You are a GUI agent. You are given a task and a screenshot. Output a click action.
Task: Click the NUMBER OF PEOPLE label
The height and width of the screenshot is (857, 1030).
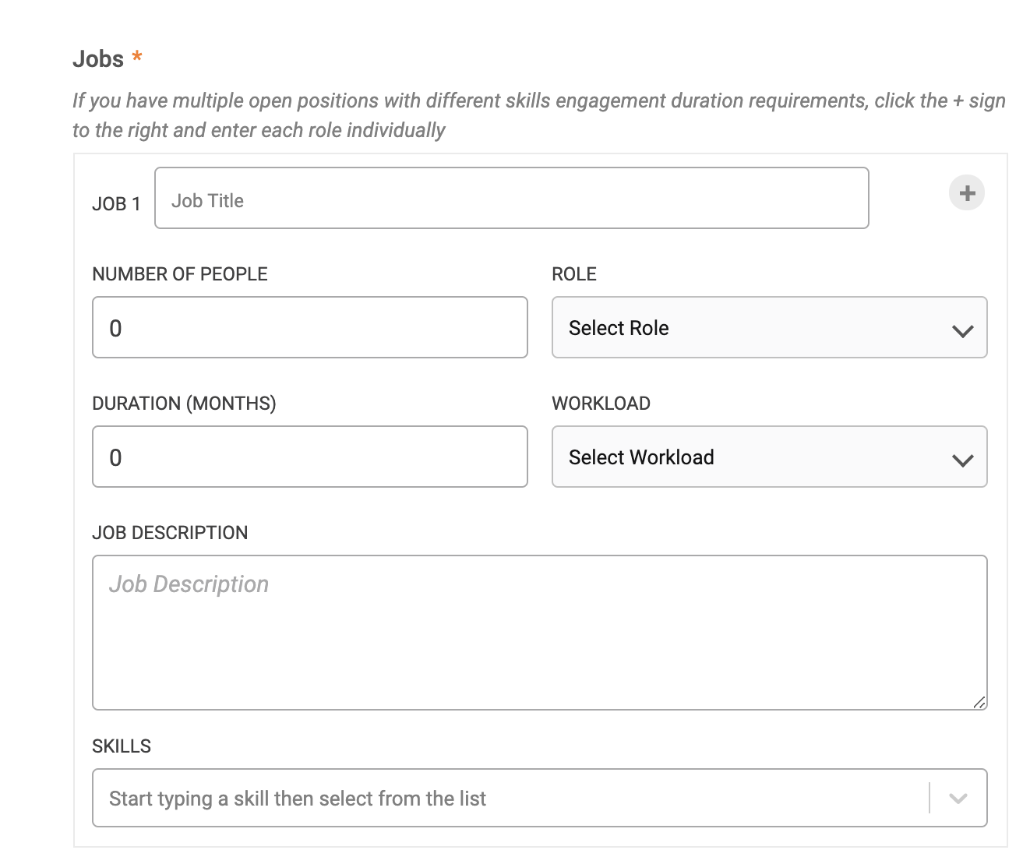180,274
